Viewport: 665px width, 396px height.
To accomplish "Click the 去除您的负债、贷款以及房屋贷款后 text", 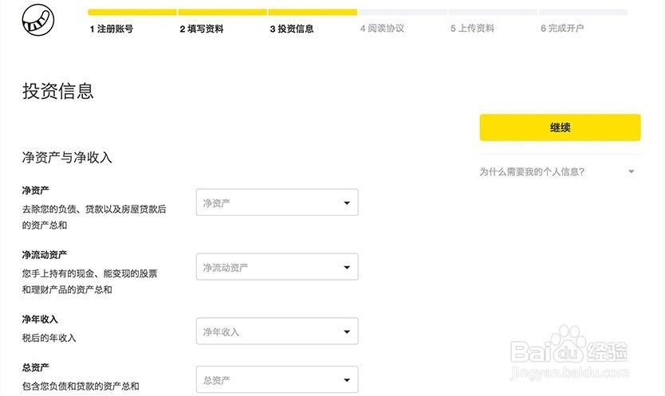I will (x=94, y=209).
